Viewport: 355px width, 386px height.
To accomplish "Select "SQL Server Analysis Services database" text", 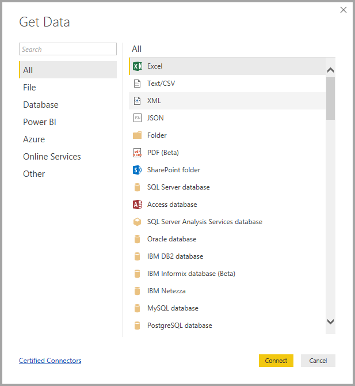I will click(205, 222).
